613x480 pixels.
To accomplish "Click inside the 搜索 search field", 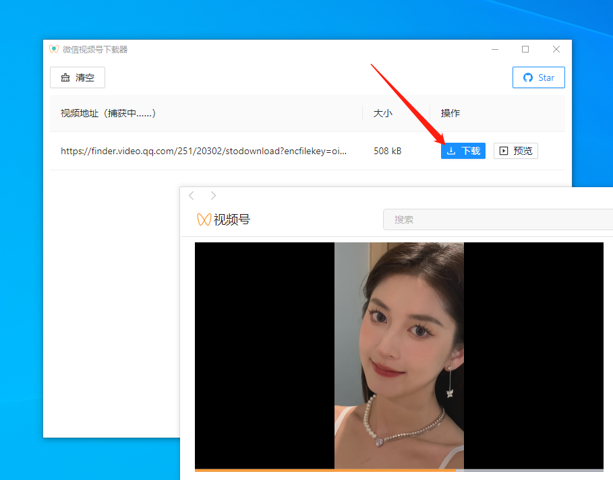I will coord(499,219).
